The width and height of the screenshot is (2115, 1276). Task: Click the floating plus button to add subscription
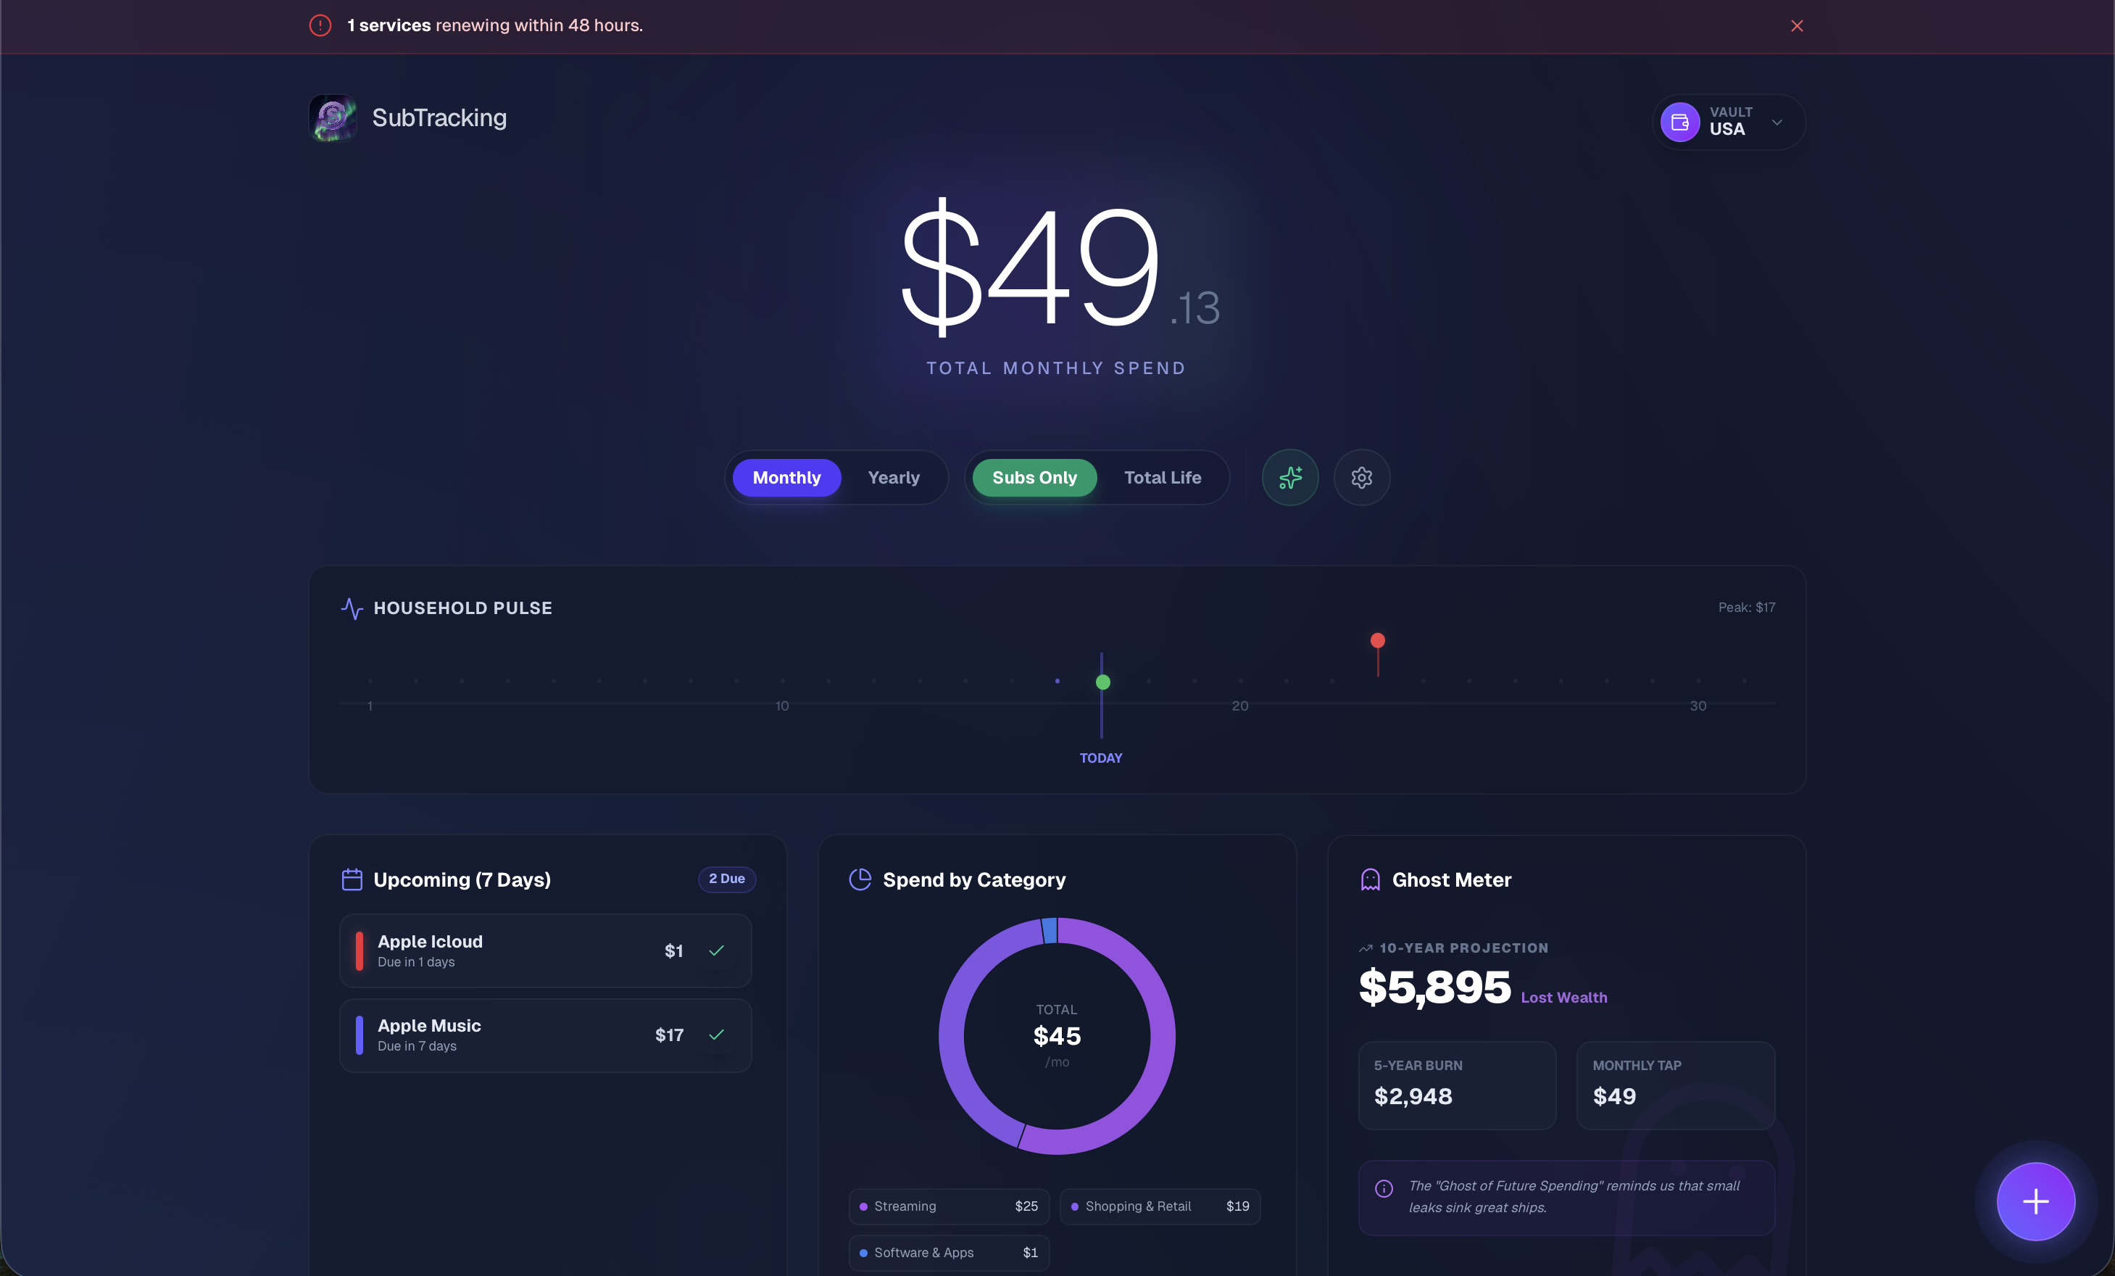click(x=2036, y=1201)
